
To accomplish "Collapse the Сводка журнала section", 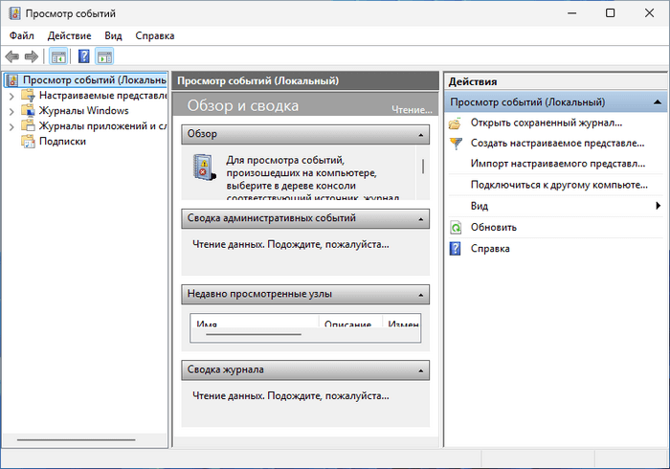I will point(420,369).
